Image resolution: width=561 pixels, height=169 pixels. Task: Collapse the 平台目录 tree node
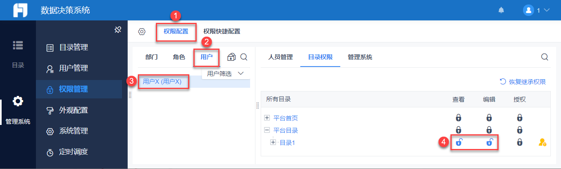tap(267, 130)
